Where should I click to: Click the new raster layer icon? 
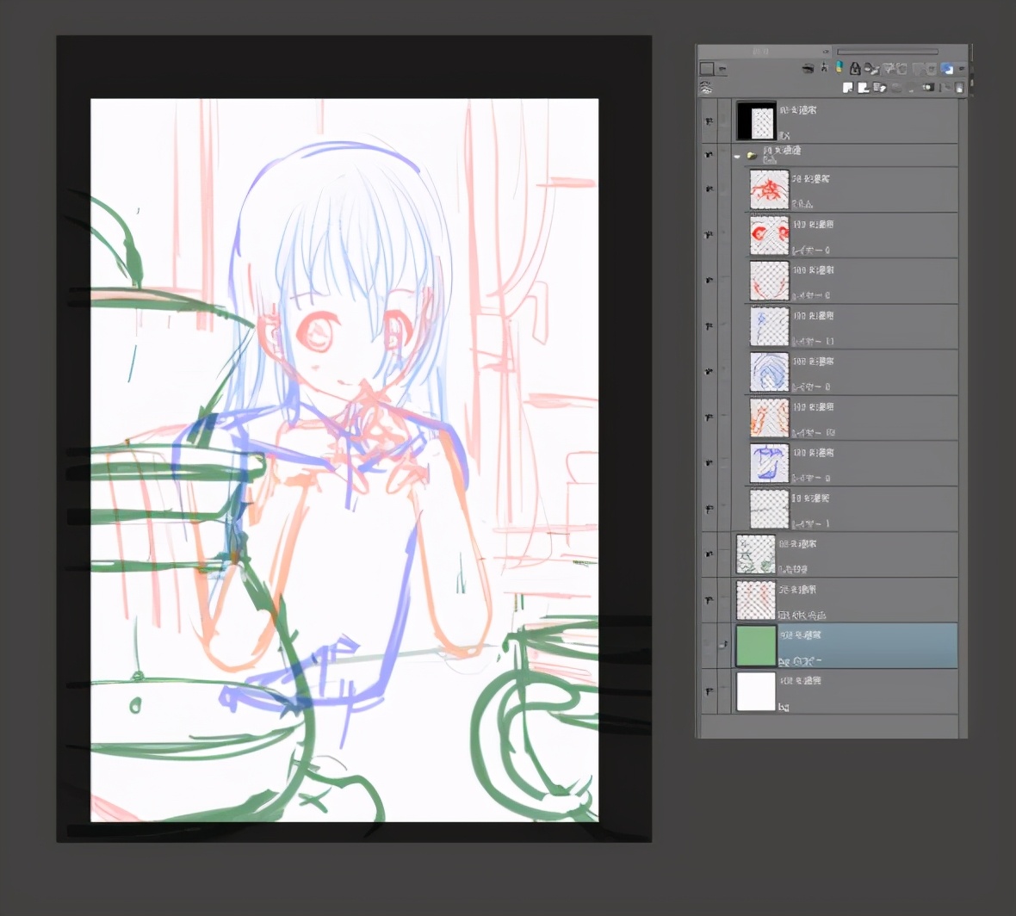pyautogui.click(x=848, y=87)
